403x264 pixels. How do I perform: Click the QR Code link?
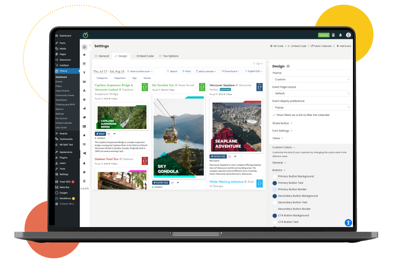277,46
